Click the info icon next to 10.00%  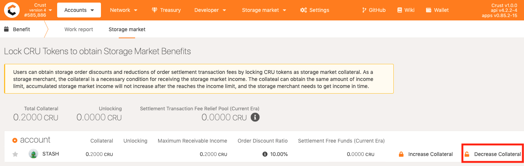[265, 154]
